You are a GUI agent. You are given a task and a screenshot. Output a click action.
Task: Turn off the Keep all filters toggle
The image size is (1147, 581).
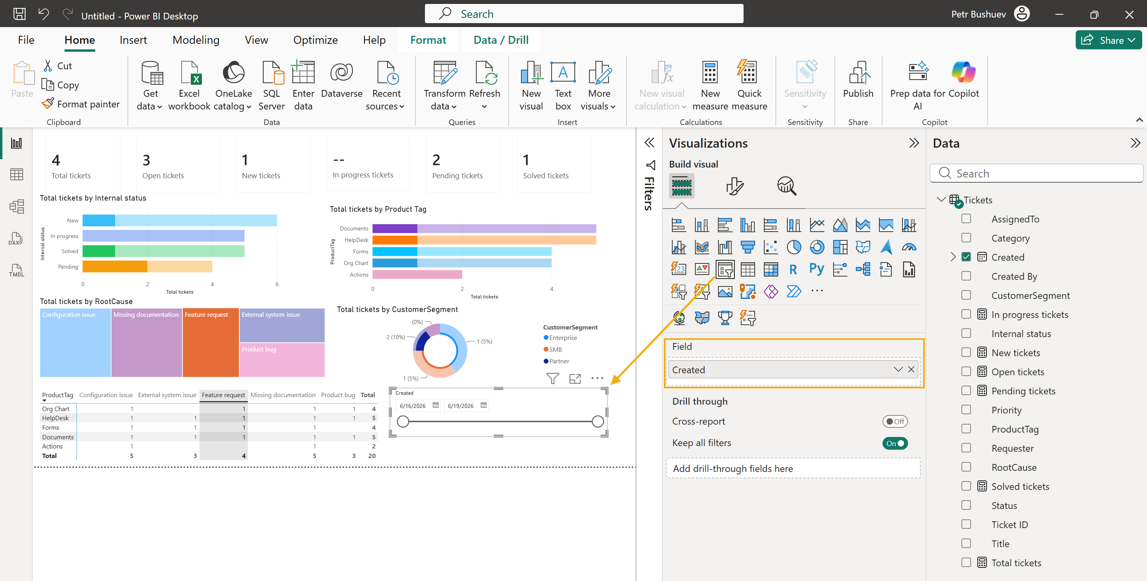[895, 443]
